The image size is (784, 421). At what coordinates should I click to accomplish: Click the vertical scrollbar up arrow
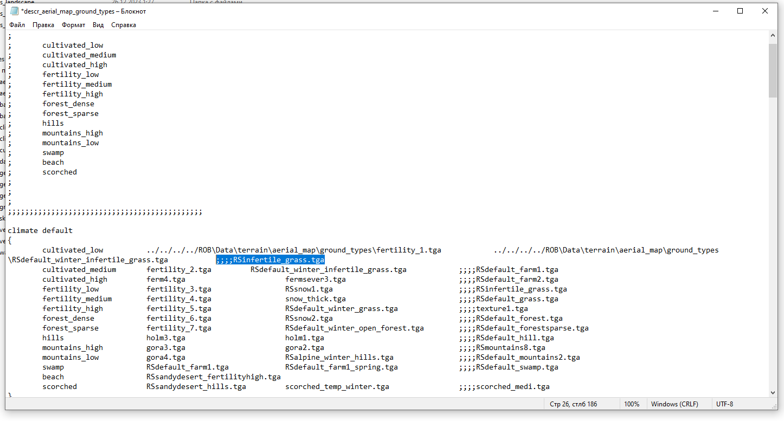click(773, 35)
